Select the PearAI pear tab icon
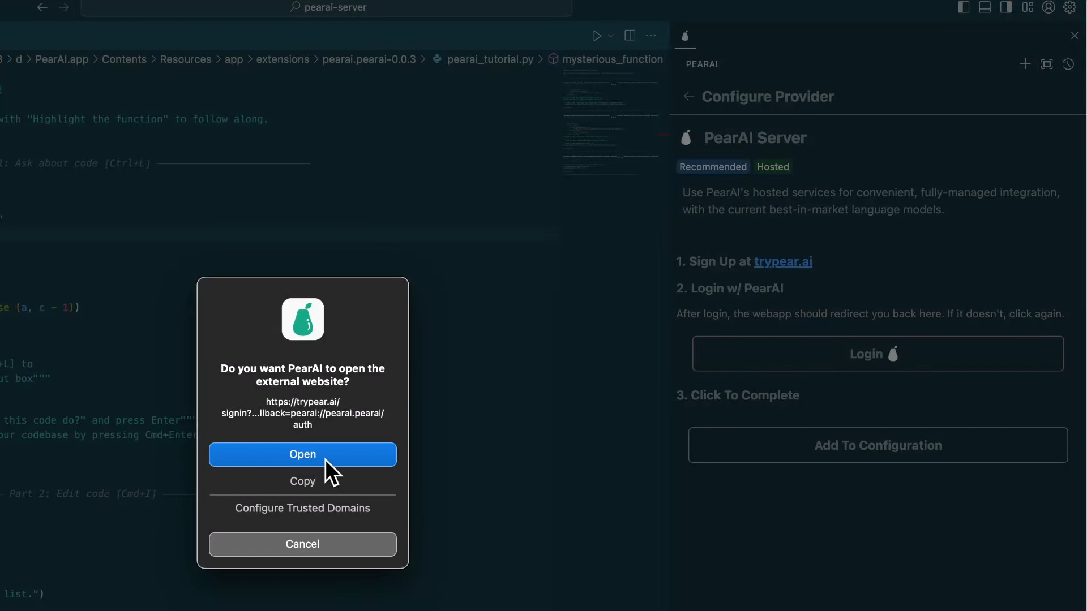The height and width of the screenshot is (611, 1087). coord(685,36)
